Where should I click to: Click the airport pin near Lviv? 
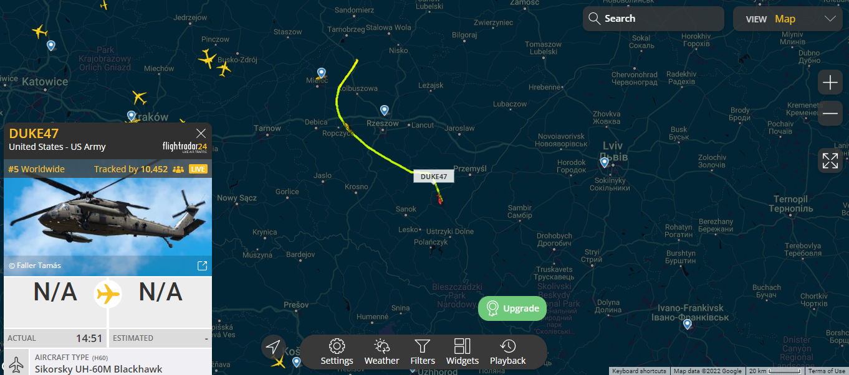(605, 163)
